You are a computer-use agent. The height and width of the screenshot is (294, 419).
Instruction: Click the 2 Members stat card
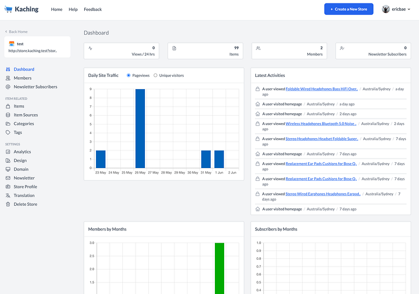pos(289,51)
